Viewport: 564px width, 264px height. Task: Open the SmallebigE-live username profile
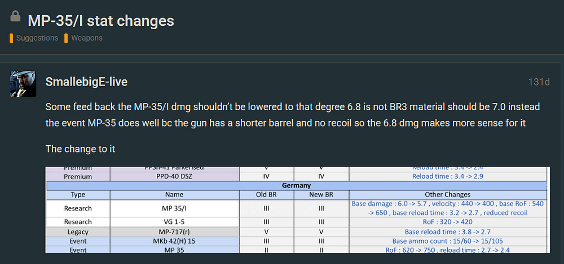(86, 82)
